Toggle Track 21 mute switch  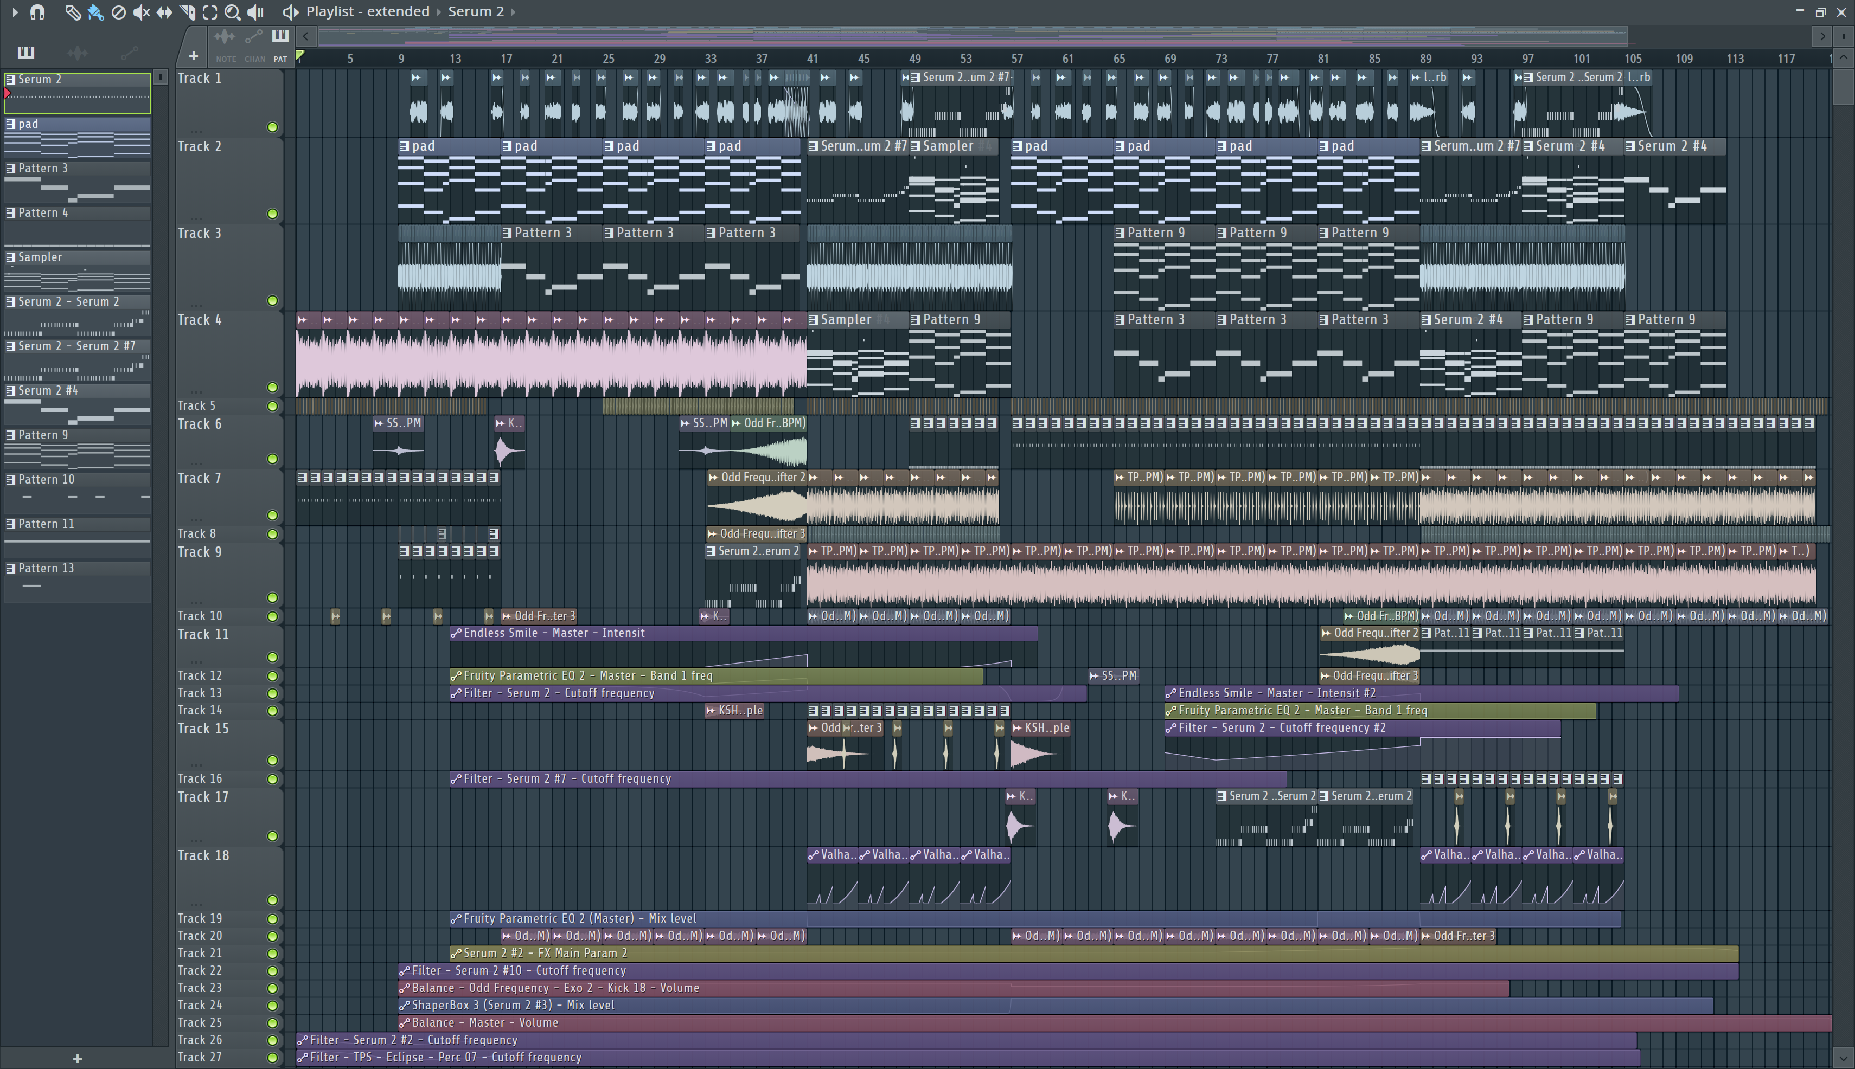click(273, 953)
